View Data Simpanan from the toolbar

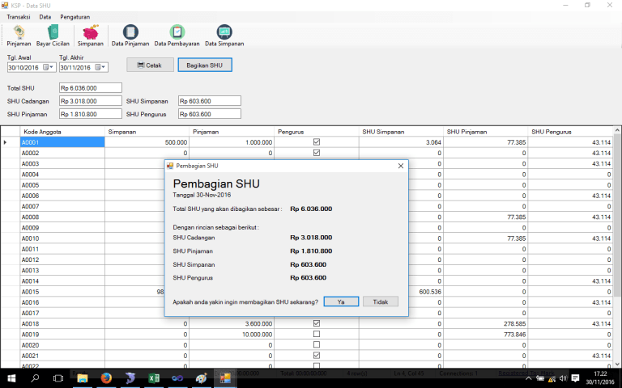click(224, 36)
